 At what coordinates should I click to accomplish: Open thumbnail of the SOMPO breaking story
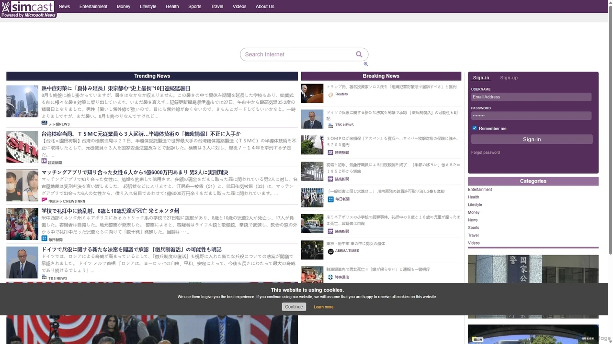point(312,145)
